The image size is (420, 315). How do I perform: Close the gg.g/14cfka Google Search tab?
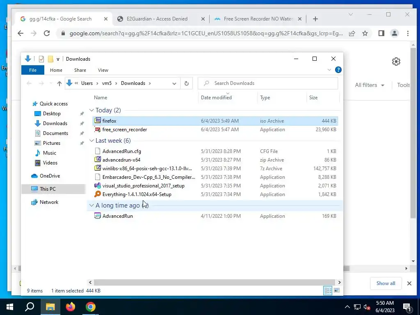[x=106, y=19]
